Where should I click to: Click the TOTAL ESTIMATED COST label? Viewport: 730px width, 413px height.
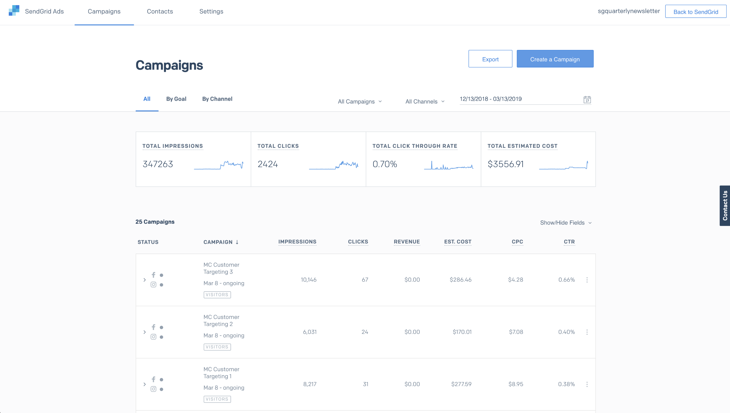(x=522, y=146)
